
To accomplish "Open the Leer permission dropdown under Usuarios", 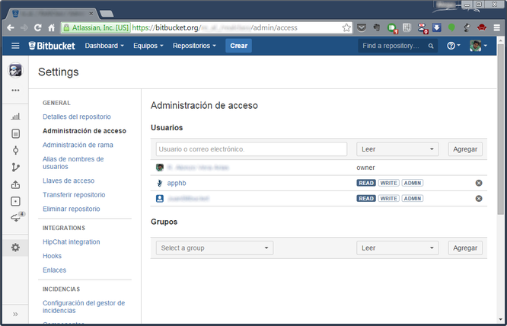I will tap(397, 149).
